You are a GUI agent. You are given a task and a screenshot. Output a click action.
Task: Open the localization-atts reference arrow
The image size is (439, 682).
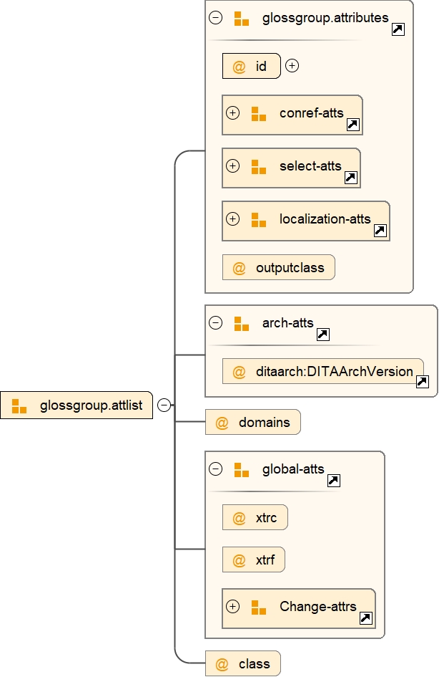pos(380,230)
